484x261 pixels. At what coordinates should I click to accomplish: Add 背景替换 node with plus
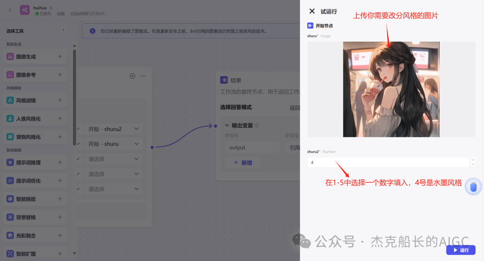60,217
